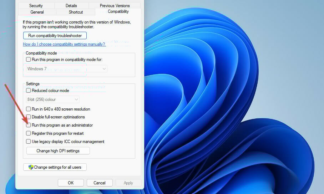
Task: Tick the Reduced colour mode checkbox
Action: (28, 91)
